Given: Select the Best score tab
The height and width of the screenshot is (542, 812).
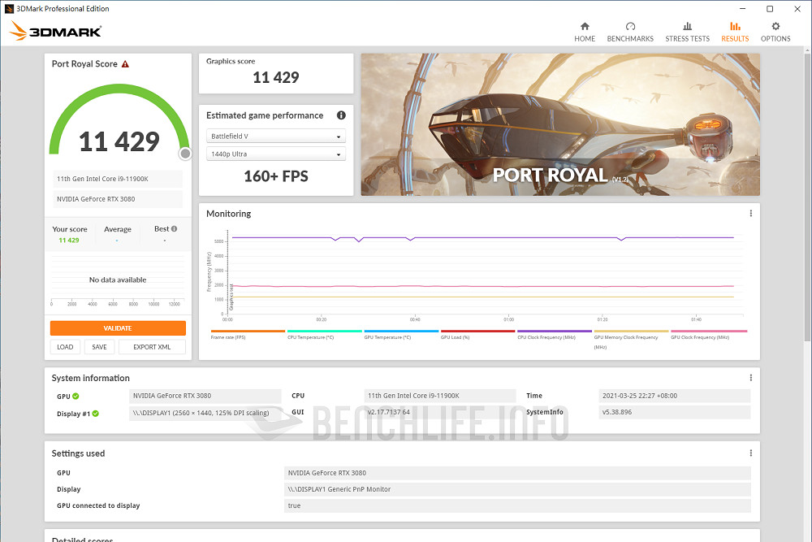Looking at the screenshot, I should pos(161,229).
